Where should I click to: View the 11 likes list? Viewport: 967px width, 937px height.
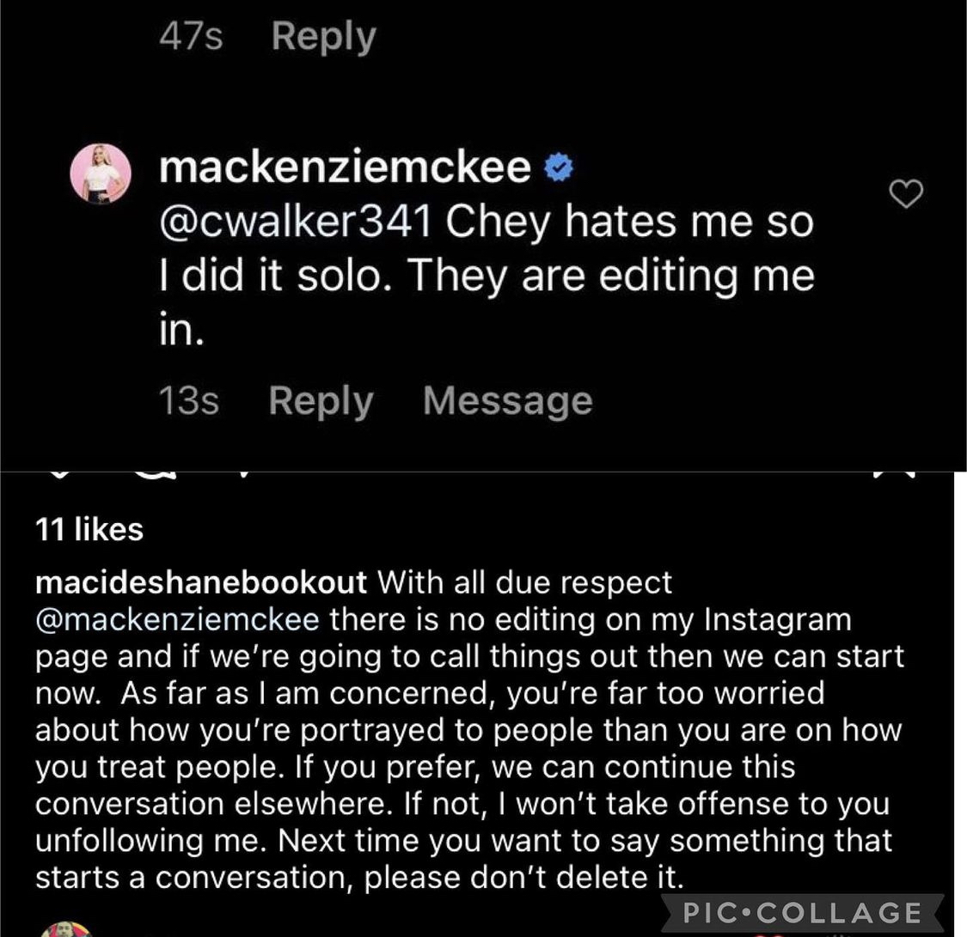point(89,529)
